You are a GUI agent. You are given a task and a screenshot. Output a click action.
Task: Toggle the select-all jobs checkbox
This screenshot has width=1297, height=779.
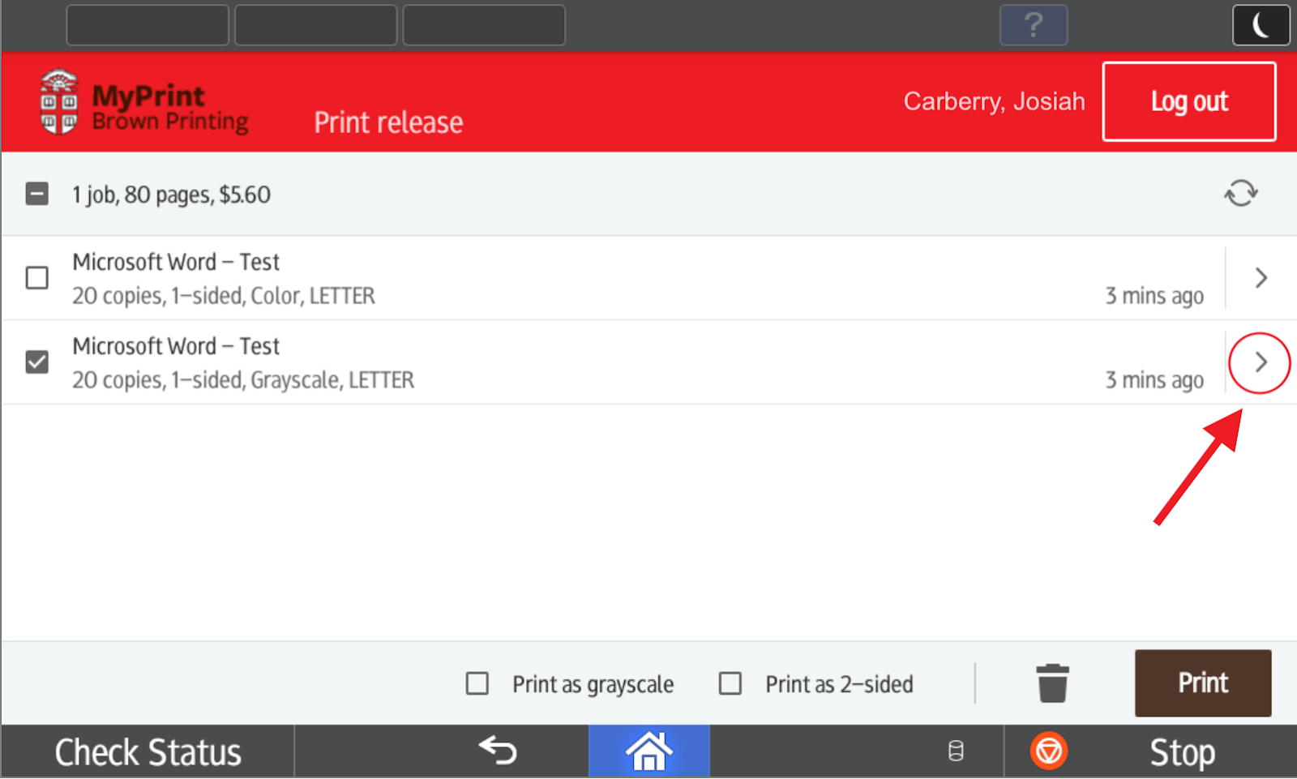pyautogui.click(x=37, y=195)
